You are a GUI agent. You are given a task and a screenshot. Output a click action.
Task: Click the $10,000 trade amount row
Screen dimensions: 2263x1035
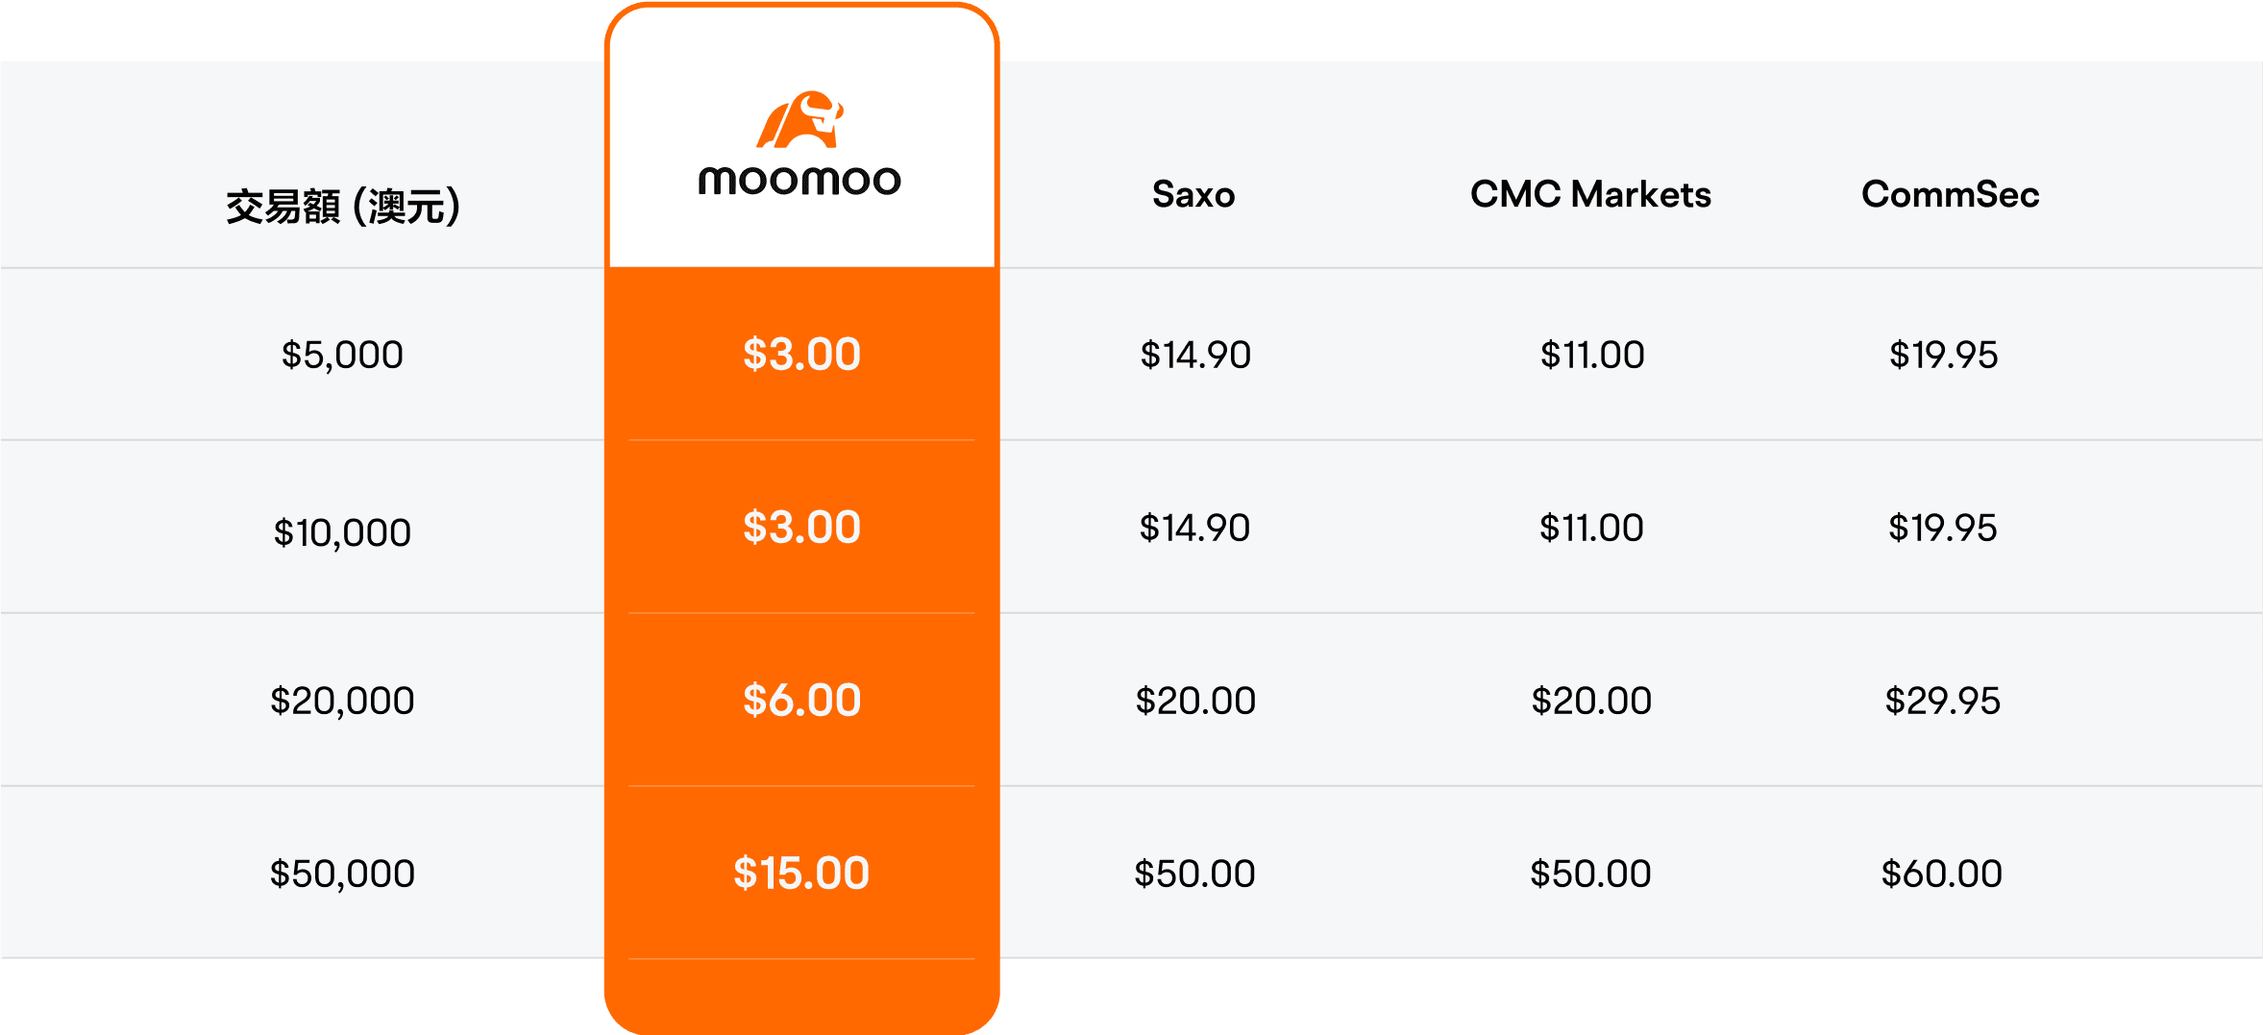(x=342, y=532)
